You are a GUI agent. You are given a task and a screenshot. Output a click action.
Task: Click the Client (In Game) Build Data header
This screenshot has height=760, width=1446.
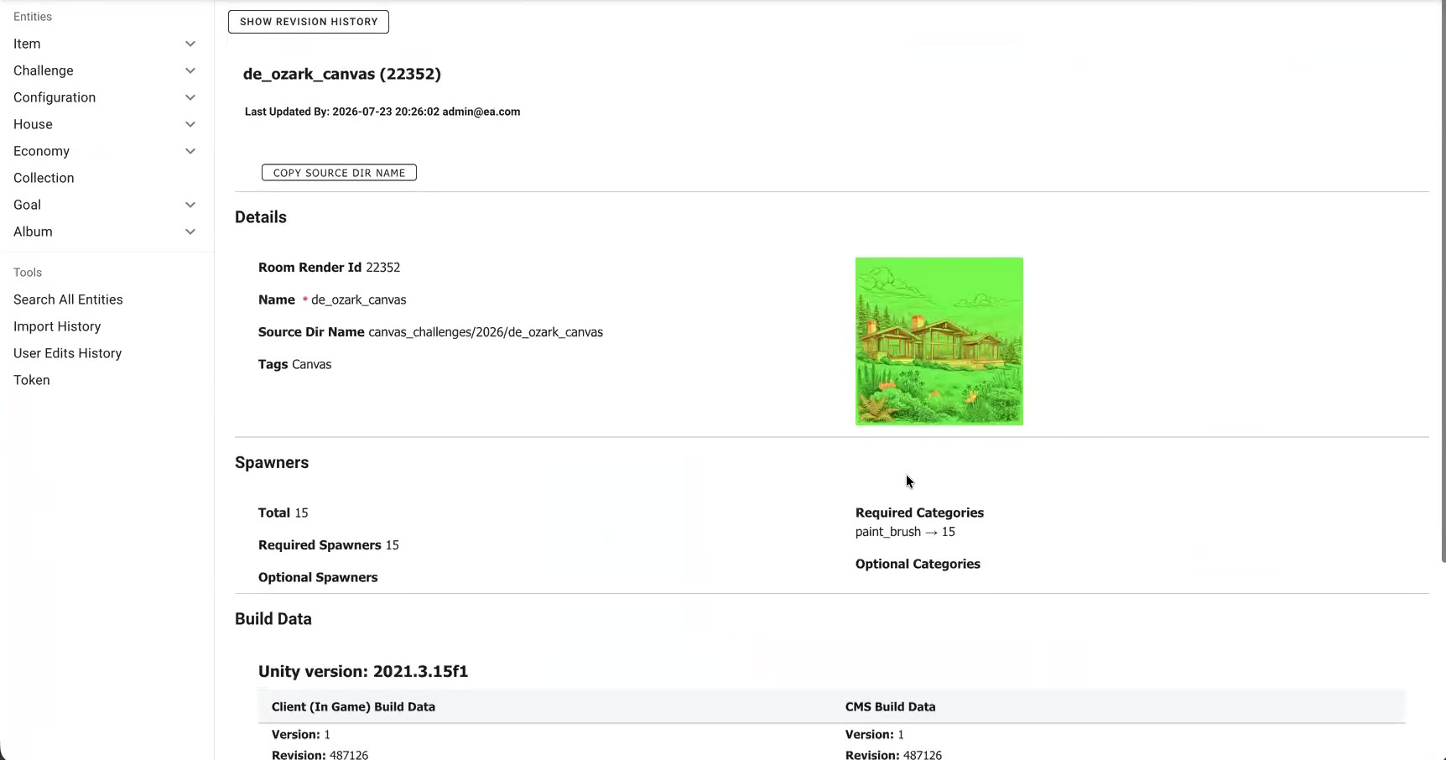pyautogui.click(x=353, y=707)
